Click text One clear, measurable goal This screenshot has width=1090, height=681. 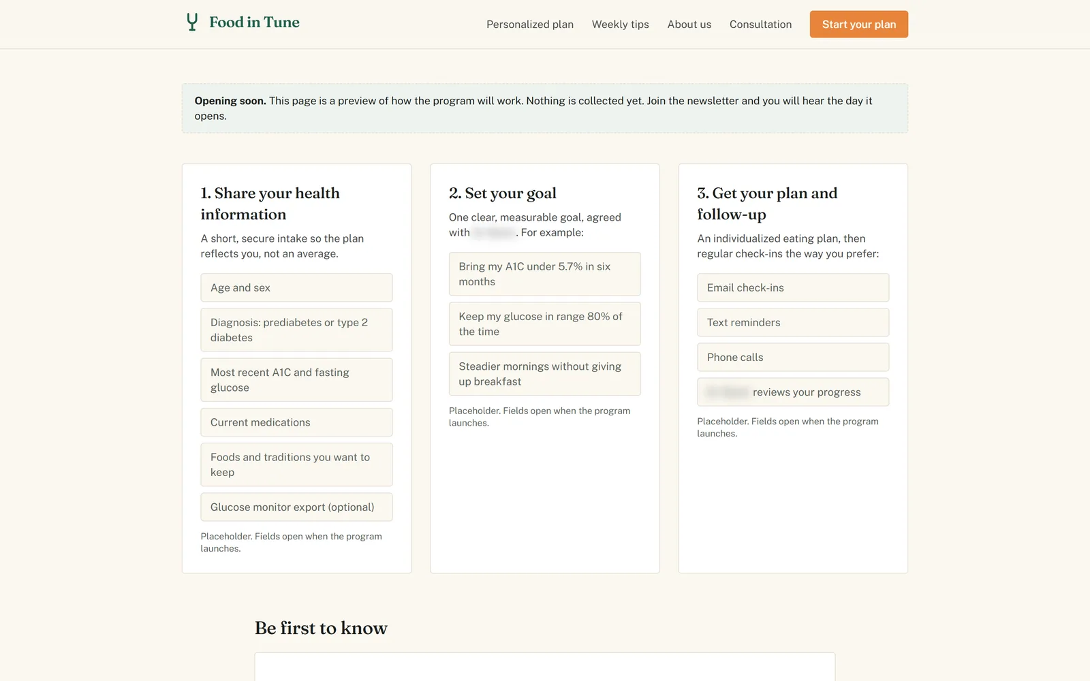pos(535,225)
